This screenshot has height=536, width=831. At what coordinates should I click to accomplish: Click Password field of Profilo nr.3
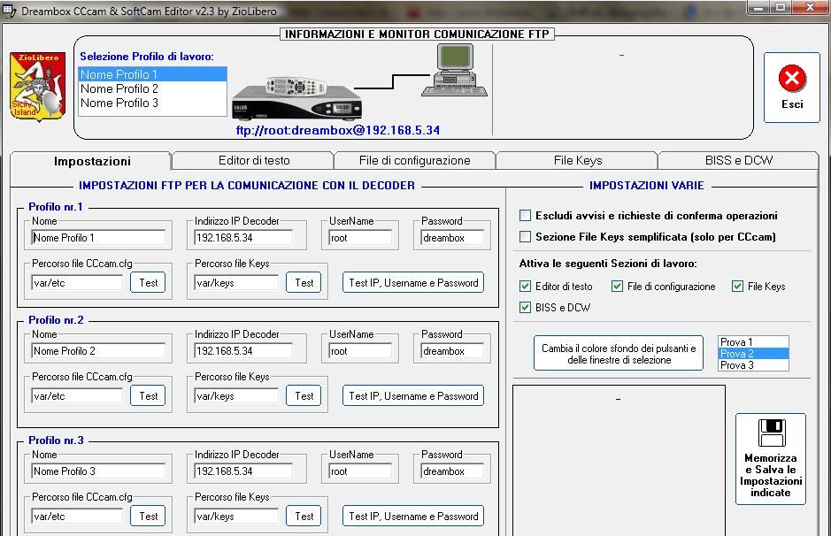(x=452, y=471)
